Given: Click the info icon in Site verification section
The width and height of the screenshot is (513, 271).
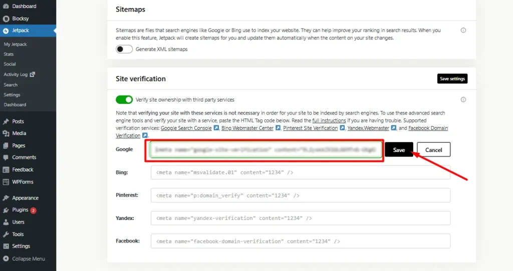Looking at the screenshot, I should (463, 99).
